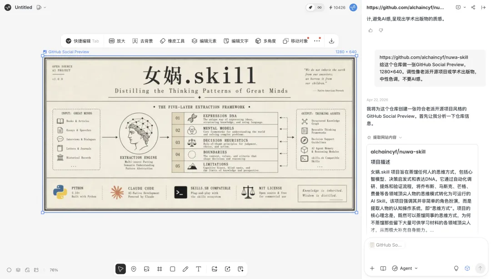Open the three-dot more options menu
Viewport: 491px width, 279px height.
[x=317, y=41]
